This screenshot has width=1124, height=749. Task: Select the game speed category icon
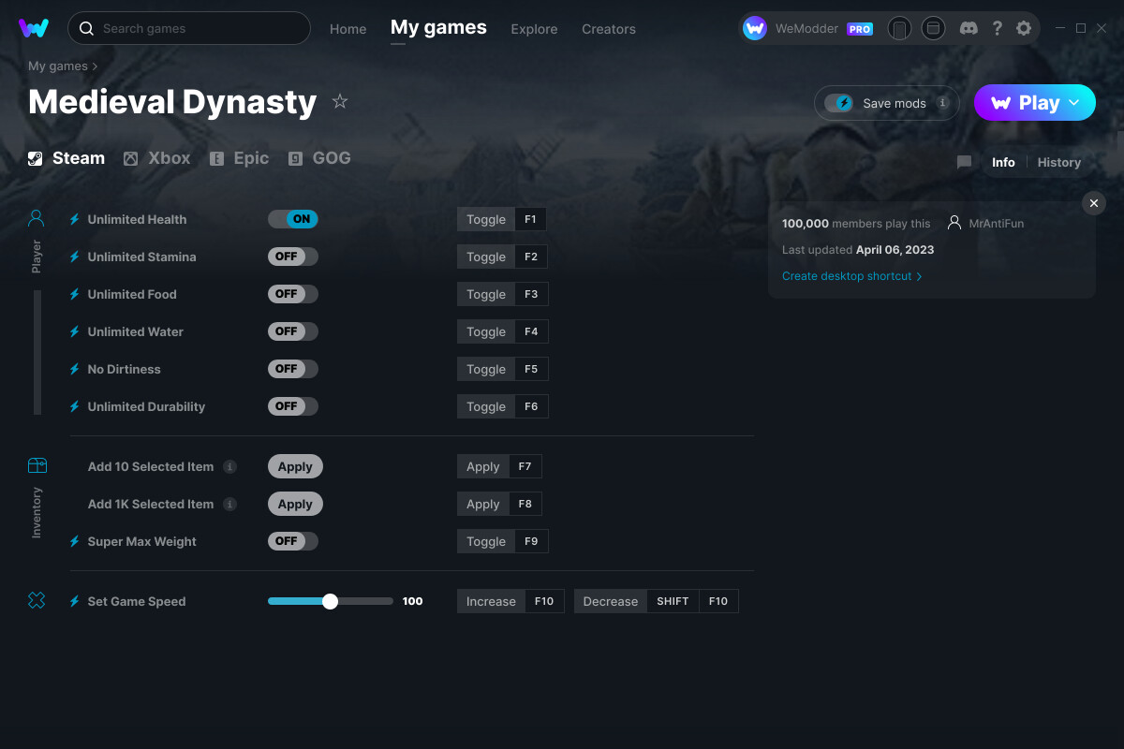[37, 601]
